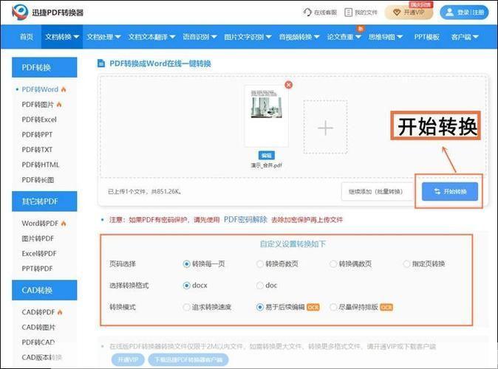Image resolution: width=498 pixels, height=369 pixels.
Task: Select the 演示_合并.pdf thumbnail
Action: [266, 116]
